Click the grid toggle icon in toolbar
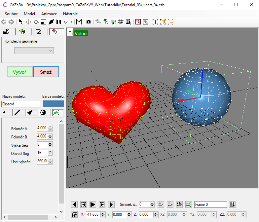The image size is (259, 222). click(x=121, y=22)
